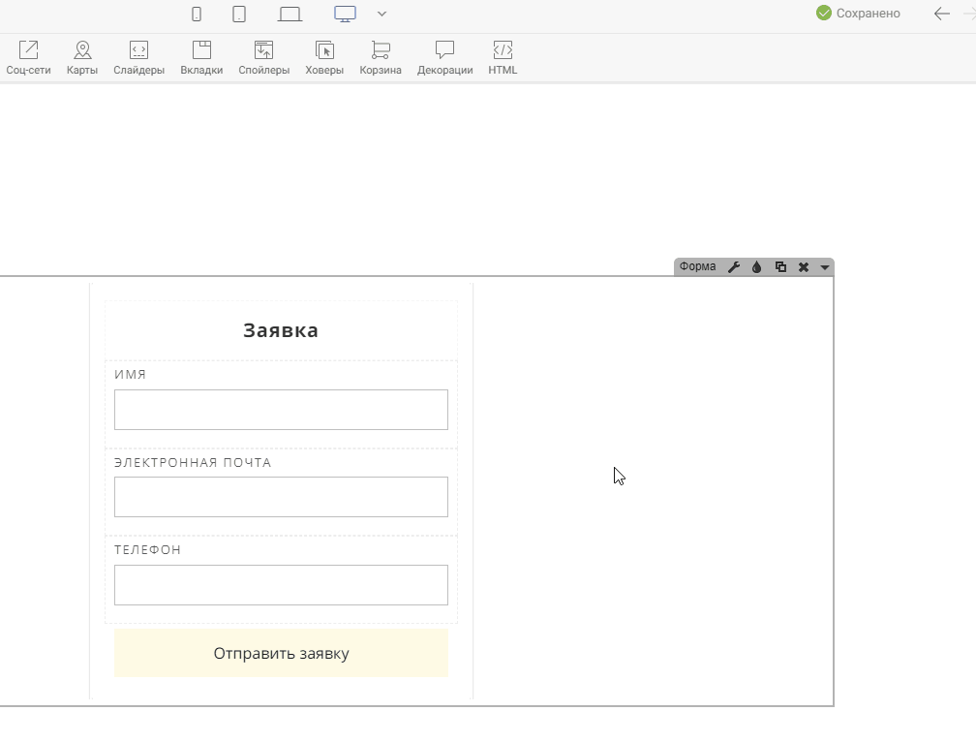Open Форма settings with wrench icon
The height and width of the screenshot is (742, 976).
pos(734,267)
